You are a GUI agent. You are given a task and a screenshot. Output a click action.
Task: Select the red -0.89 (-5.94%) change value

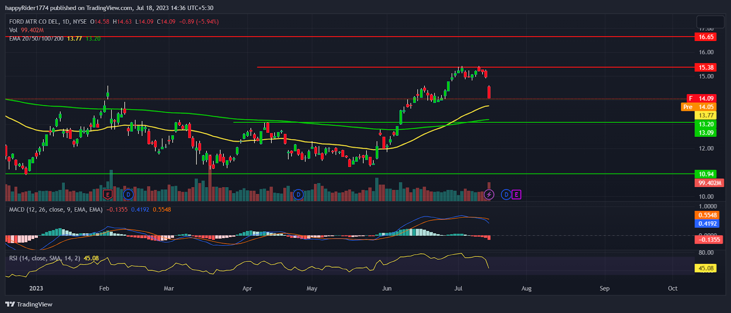[x=199, y=21]
